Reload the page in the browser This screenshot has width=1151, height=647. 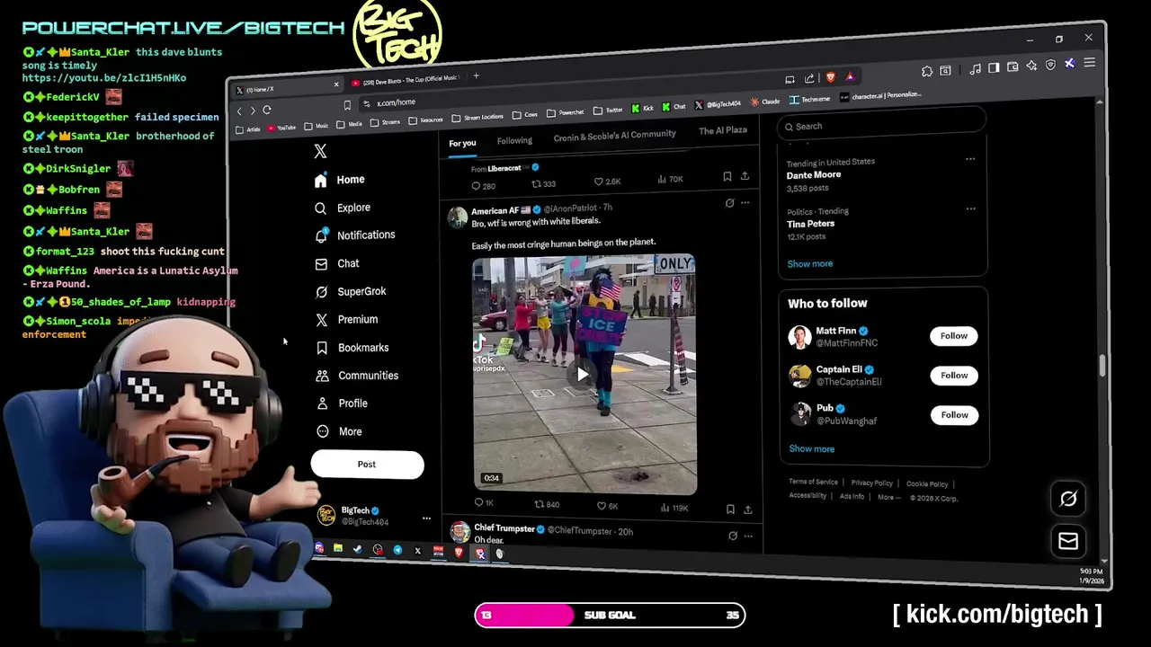pos(266,110)
